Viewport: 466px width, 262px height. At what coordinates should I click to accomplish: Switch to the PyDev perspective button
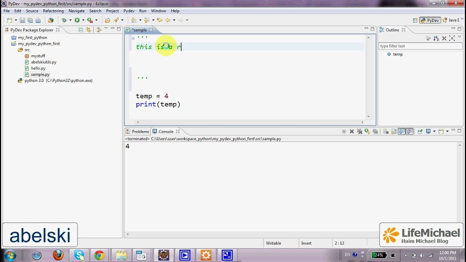coord(430,20)
